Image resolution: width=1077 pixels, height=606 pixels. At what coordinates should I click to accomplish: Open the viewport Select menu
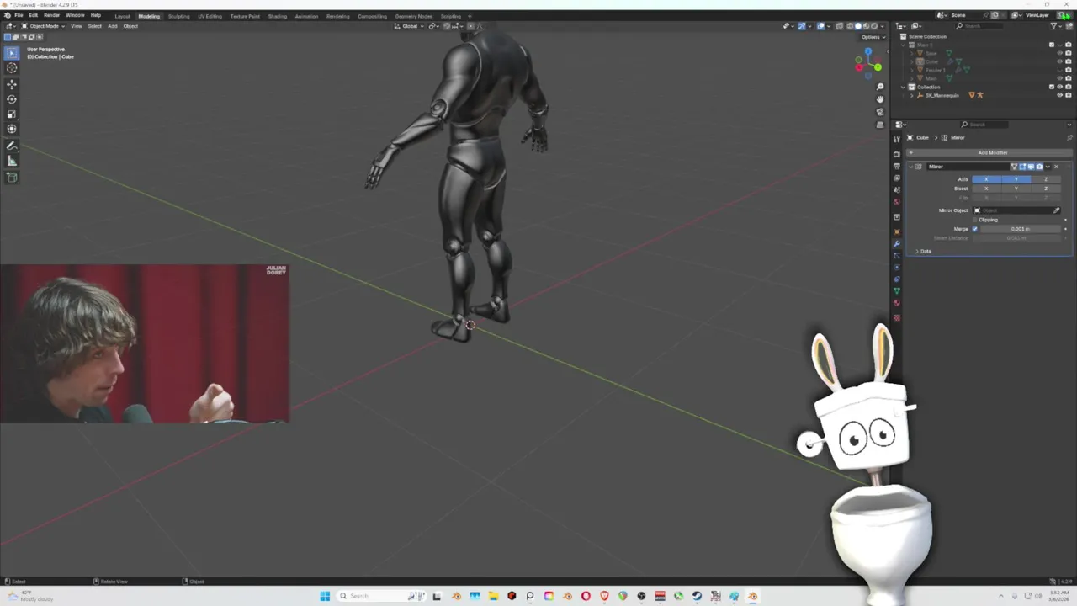[x=94, y=26]
